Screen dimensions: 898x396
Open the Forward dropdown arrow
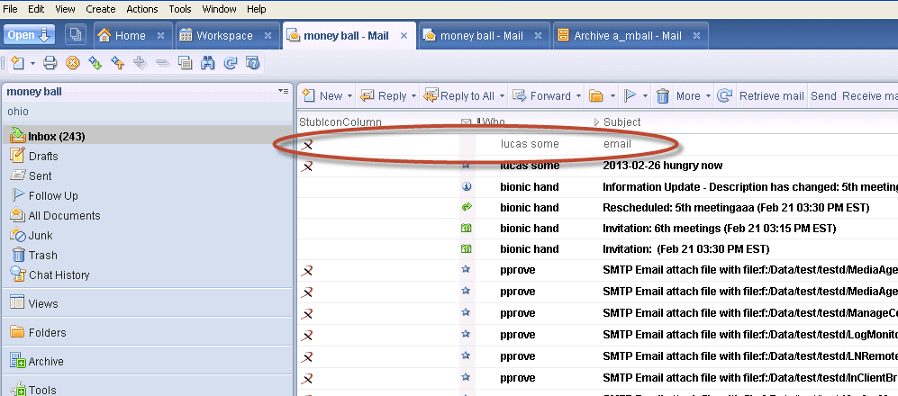tap(578, 96)
